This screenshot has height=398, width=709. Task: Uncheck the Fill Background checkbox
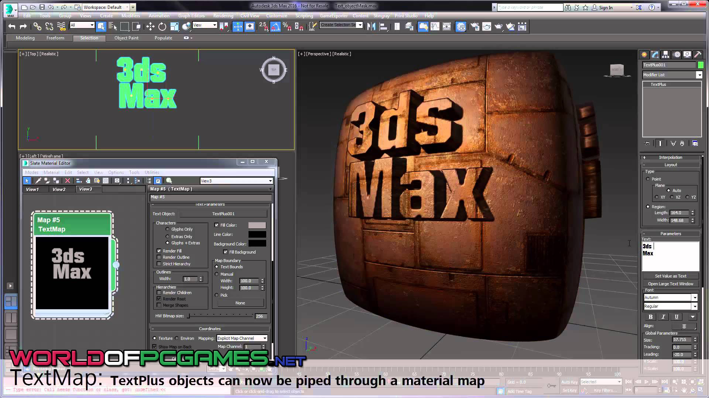pyautogui.click(x=225, y=252)
